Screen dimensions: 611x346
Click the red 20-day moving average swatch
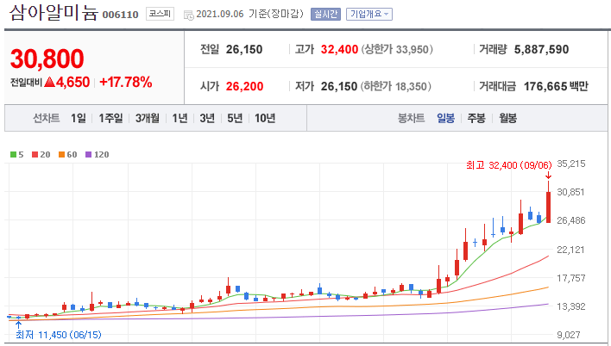pyautogui.click(x=35, y=155)
